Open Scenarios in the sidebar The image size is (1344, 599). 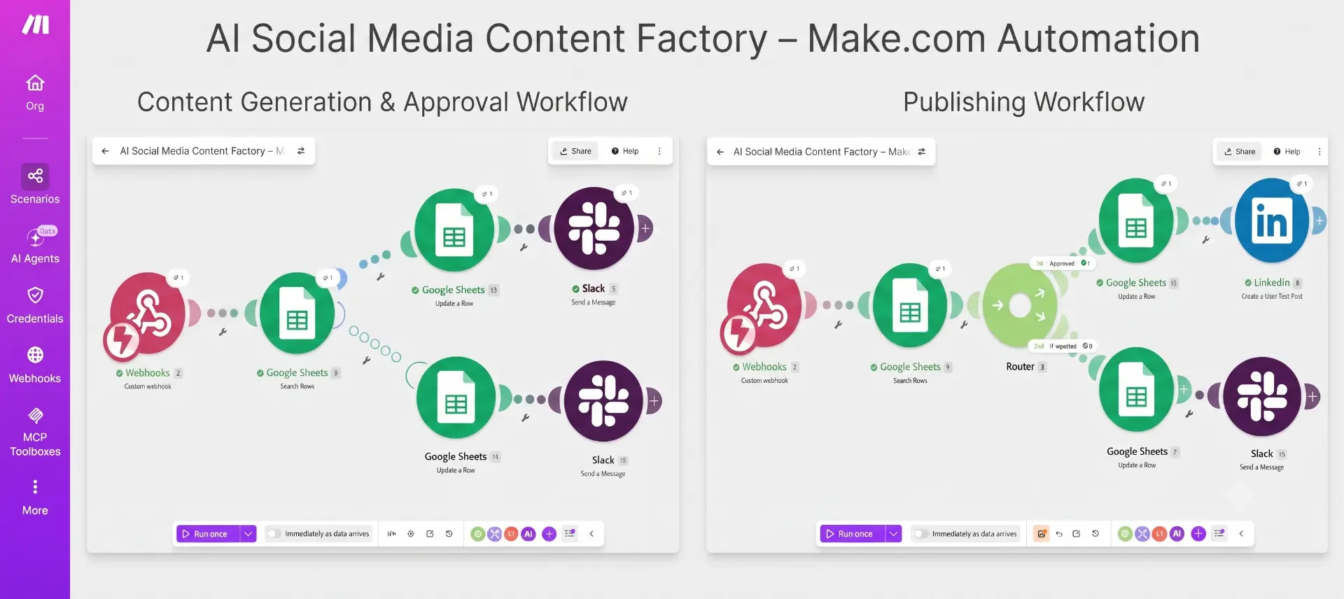pyautogui.click(x=35, y=184)
